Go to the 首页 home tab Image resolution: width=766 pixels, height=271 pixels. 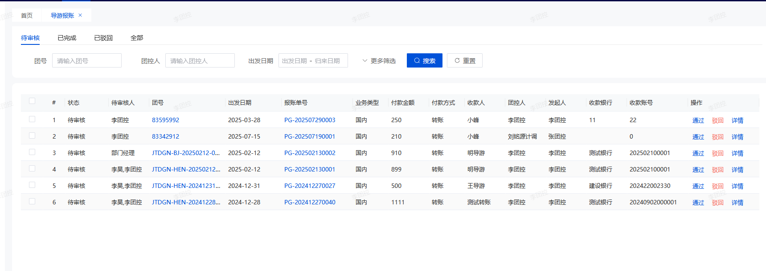(x=27, y=16)
